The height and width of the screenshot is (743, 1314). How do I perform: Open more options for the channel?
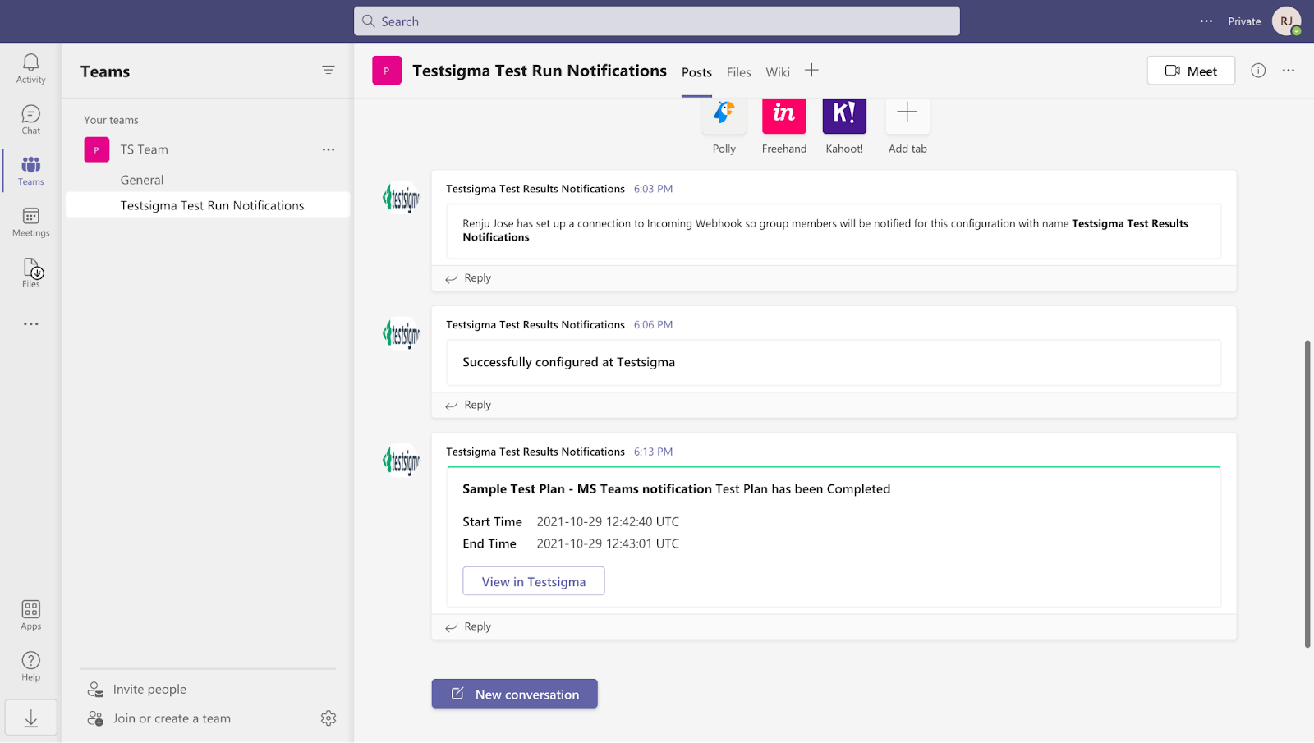[x=1289, y=71]
